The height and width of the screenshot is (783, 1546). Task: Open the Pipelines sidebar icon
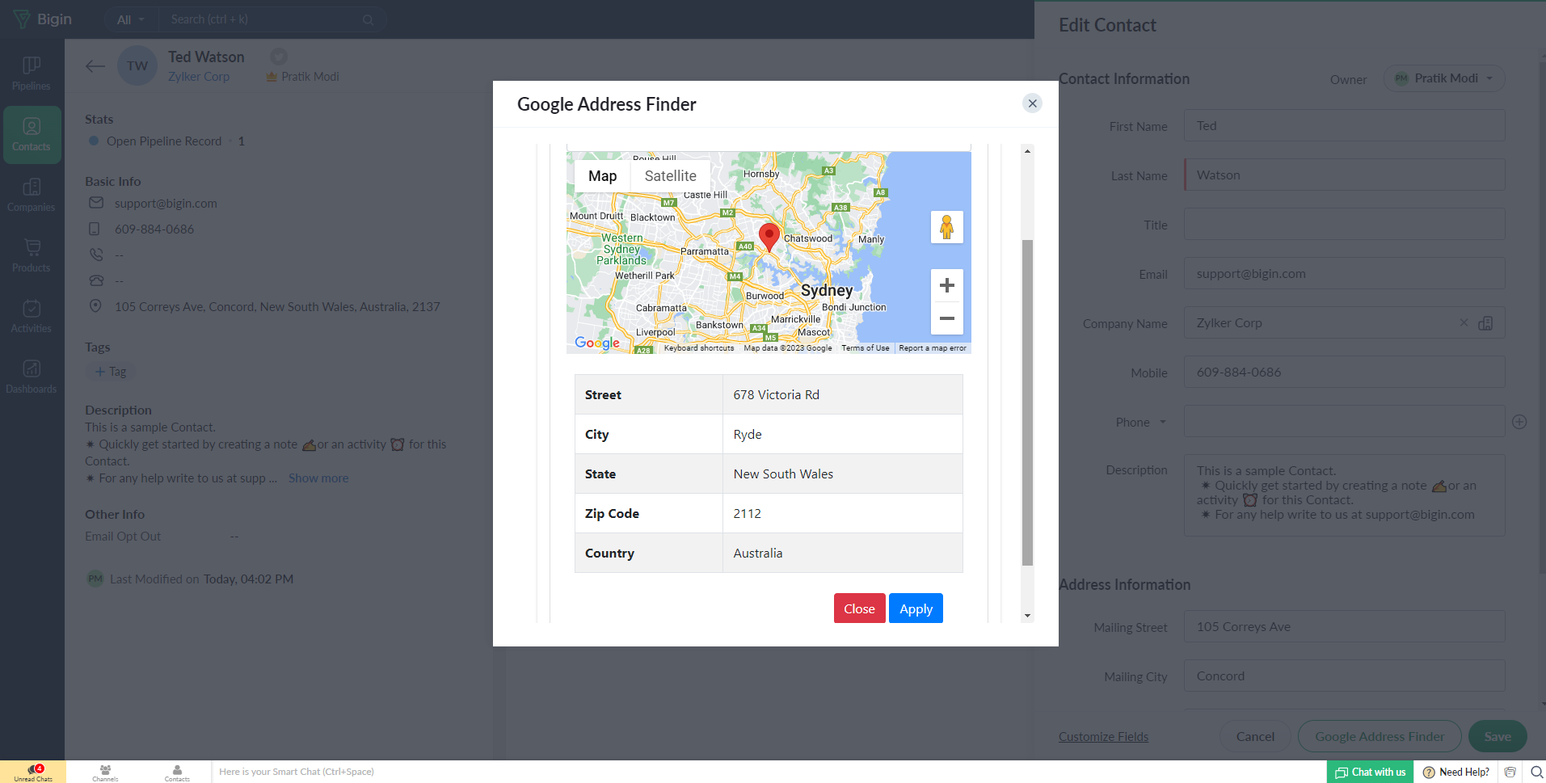(x=32, y=74)
